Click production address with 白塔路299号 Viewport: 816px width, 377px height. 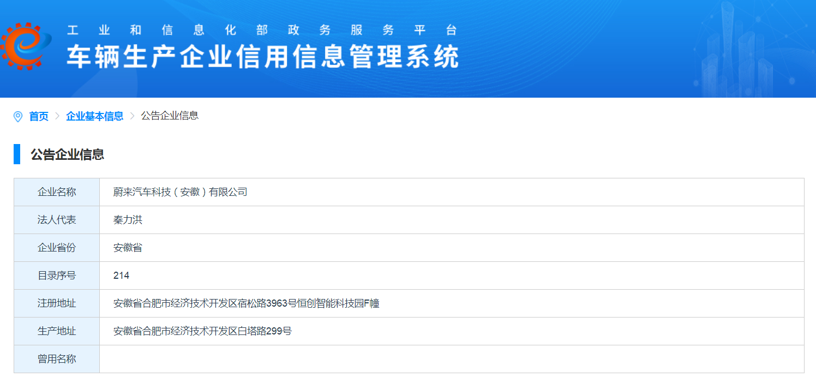tap(202, 331)
